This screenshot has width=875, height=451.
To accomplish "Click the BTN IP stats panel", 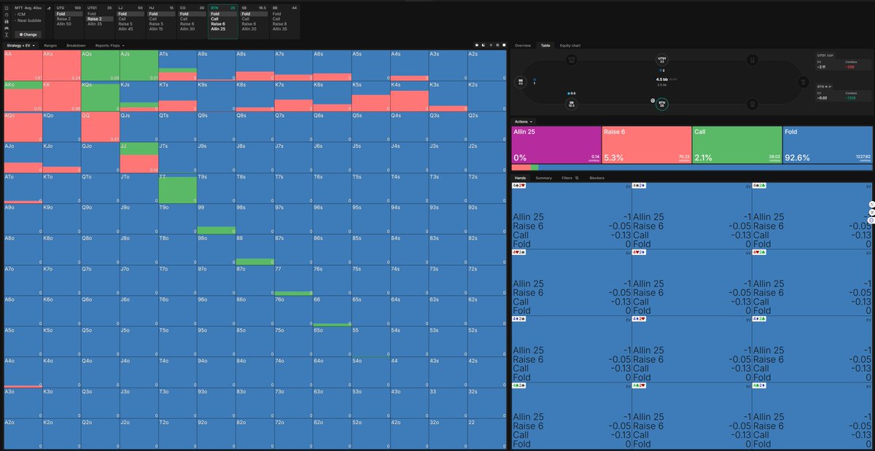I will pos(844,93).
